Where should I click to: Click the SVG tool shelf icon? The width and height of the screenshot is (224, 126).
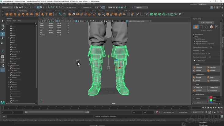(x=50, y=14)
